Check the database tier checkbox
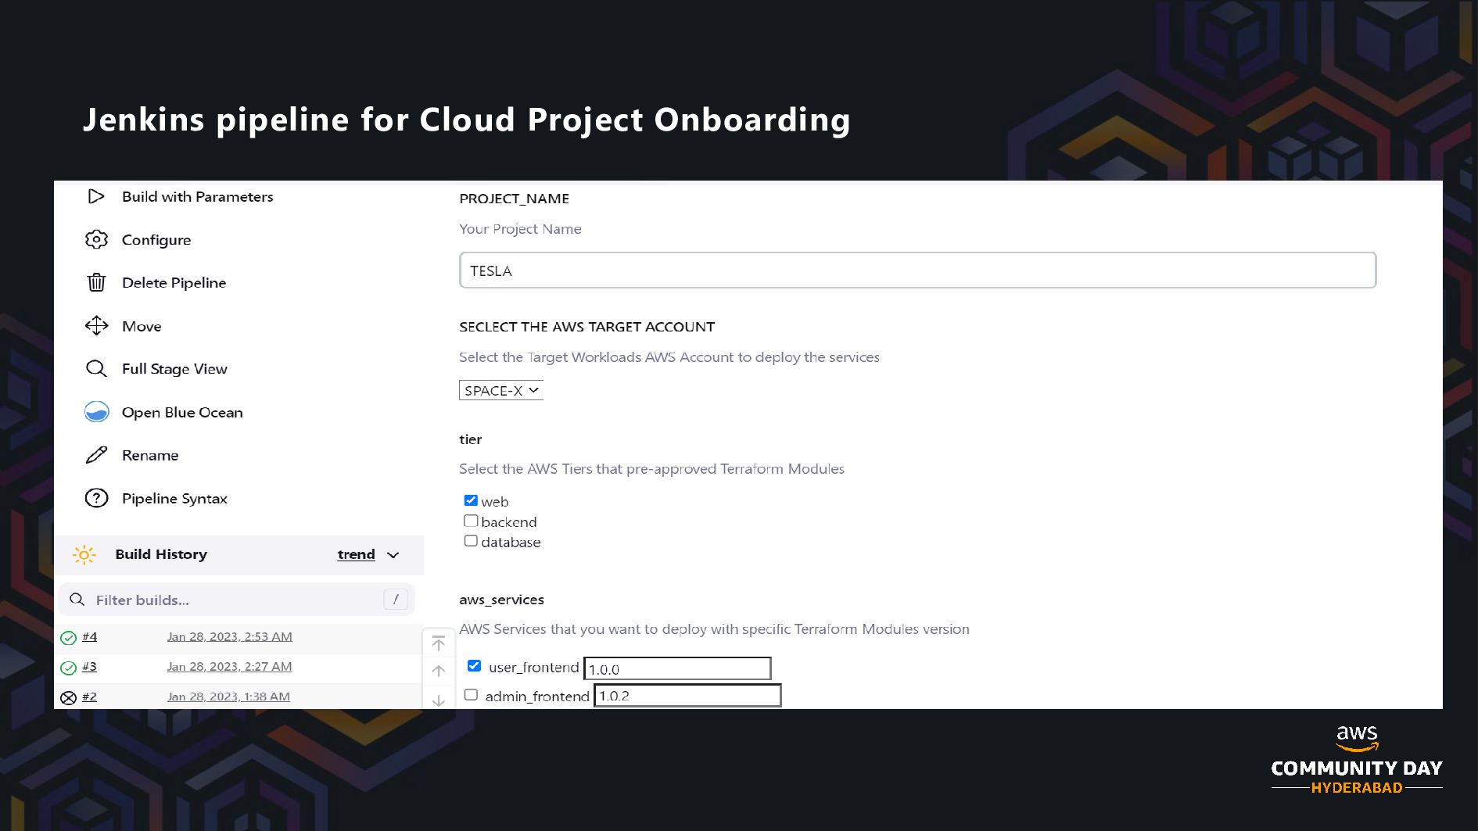 [471, 541]
